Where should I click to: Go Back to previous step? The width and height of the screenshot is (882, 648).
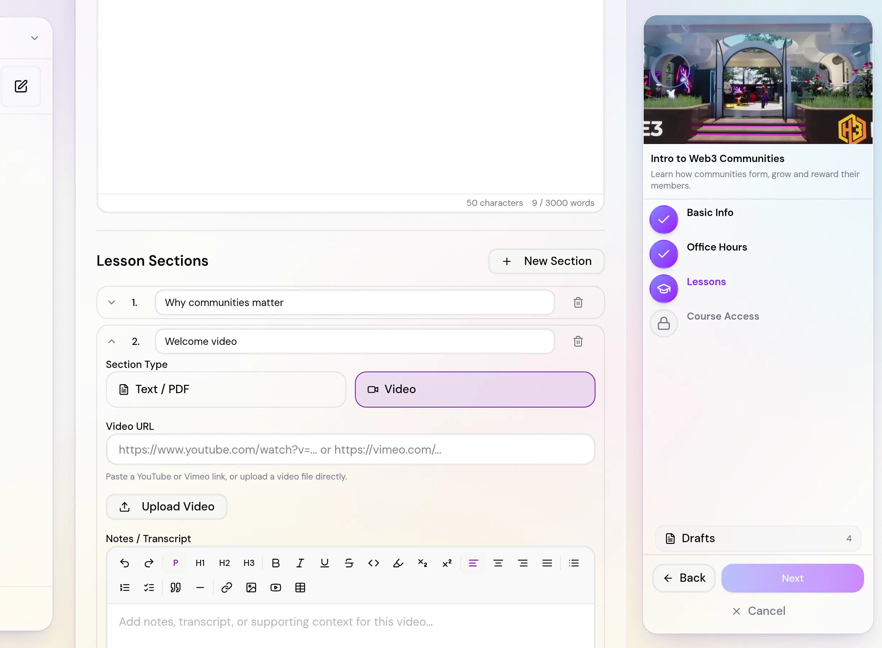point(684,578)
